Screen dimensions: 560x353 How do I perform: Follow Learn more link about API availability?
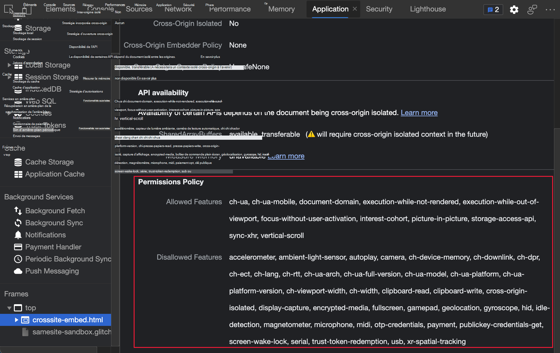(x=419, y=113)
